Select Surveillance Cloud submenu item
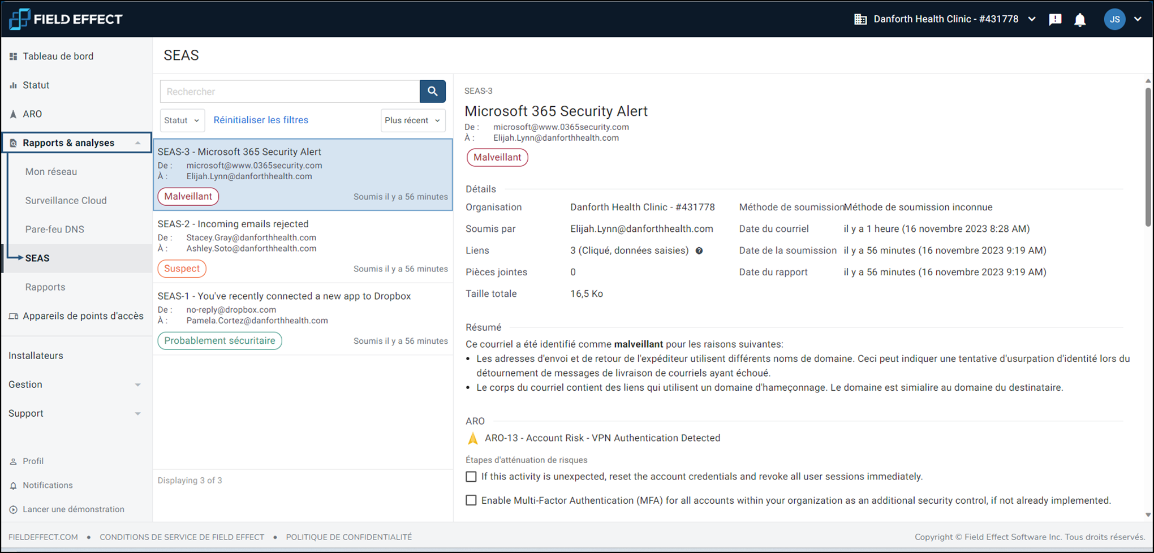1154x553 pixels. (66, 201)
